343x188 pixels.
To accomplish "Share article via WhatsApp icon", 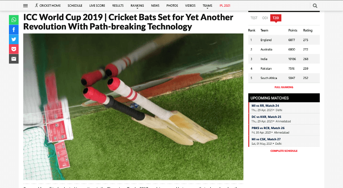I will 14,20.
